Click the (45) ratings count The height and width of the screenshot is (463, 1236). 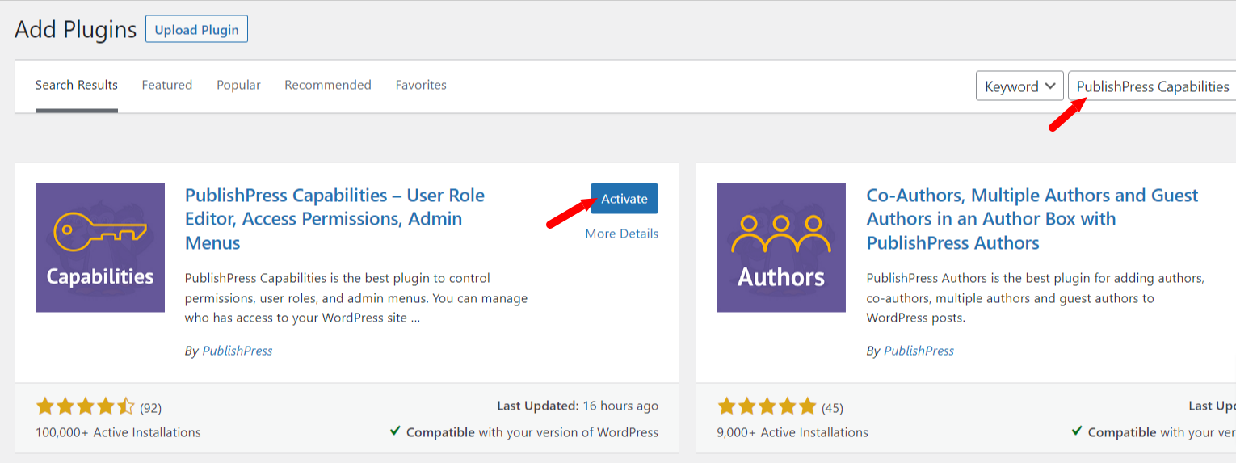(x=832, y=408)
